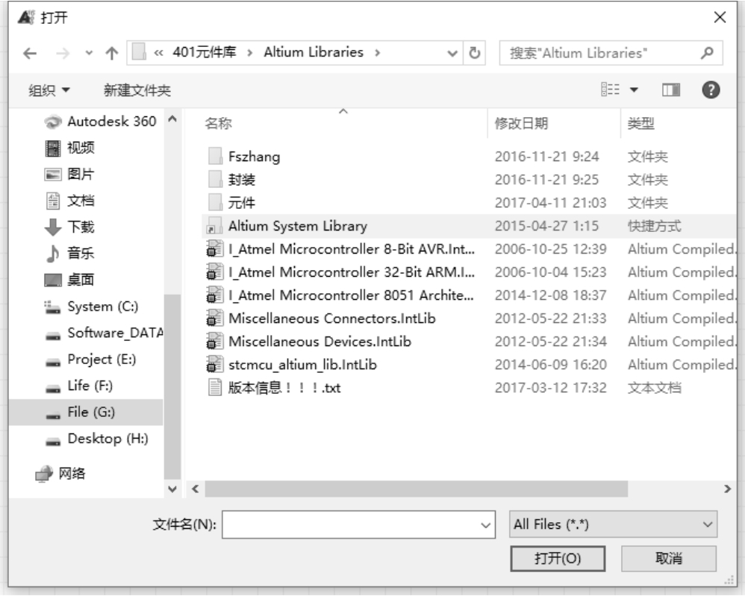Select Miscellaneous Connectors.IntLib file icon
The image size is (745, 596).
click(215, 319)
